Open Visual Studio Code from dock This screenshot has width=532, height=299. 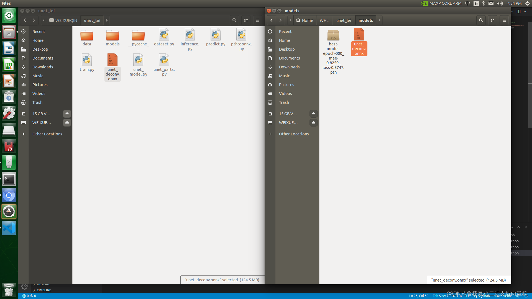9,228
